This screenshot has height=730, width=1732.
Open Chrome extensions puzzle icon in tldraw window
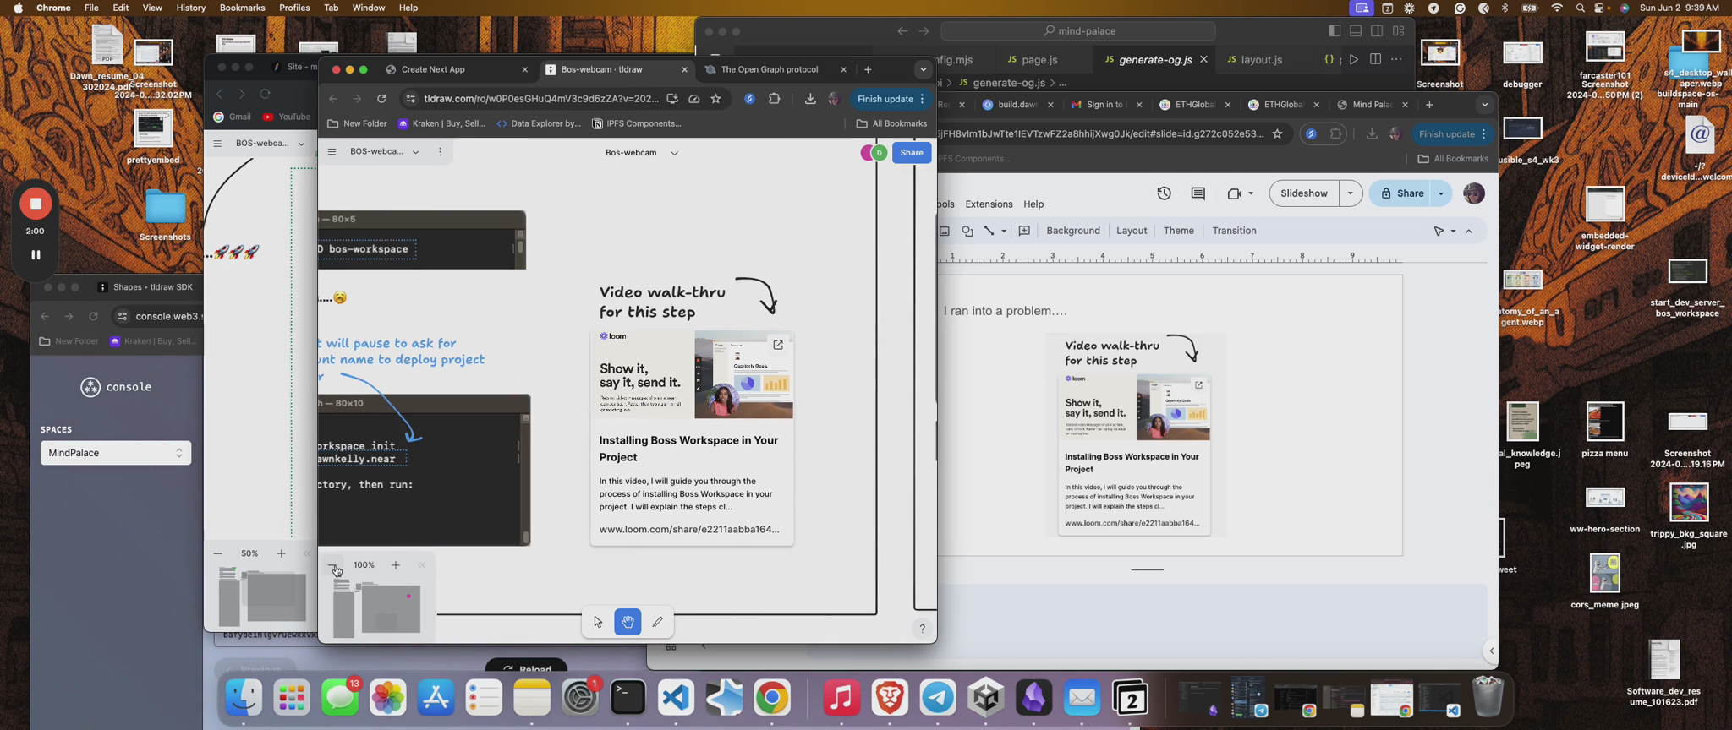tap(774, 99)
